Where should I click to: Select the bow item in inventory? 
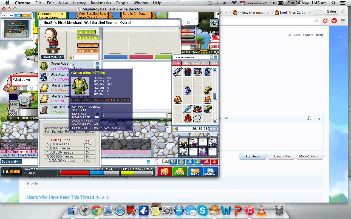coord(178,72)
